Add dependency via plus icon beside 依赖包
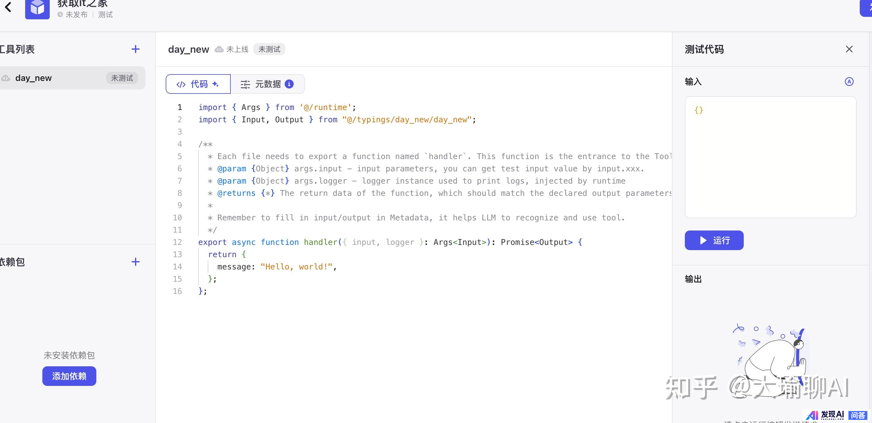This screenshot has height=423, width=872. 135,262
